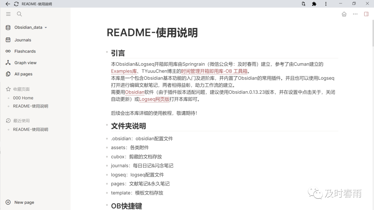Click the vertical scrollbar thumb on the right
This screenshot has width=374, height=210.
click(x=373, y=33)
